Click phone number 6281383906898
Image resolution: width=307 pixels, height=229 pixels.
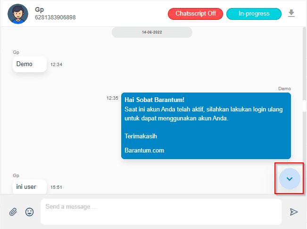(x=55, y=17)
